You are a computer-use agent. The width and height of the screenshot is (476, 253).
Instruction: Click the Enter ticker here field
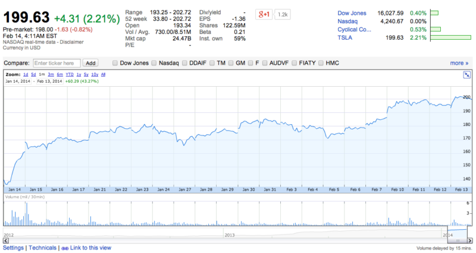pyautogui.click(x=57, y=63)
